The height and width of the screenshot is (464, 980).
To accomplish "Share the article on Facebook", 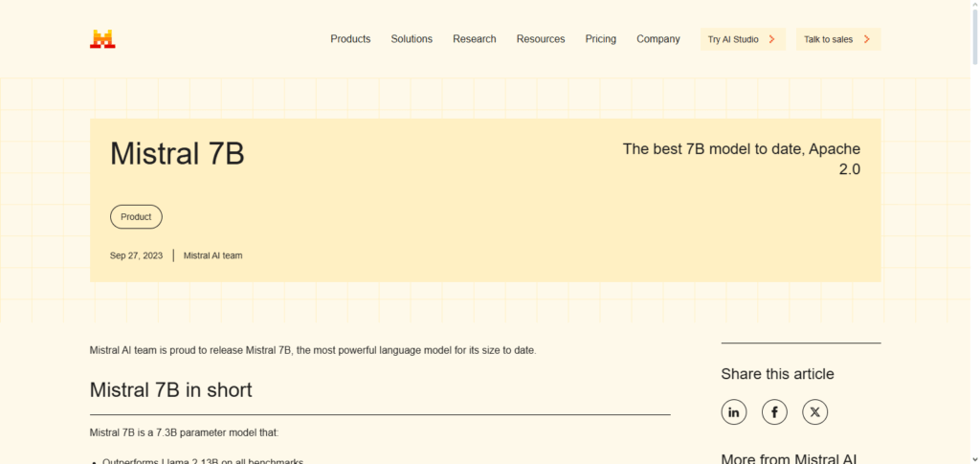I will pyautogui.click(x=774, y=412).
